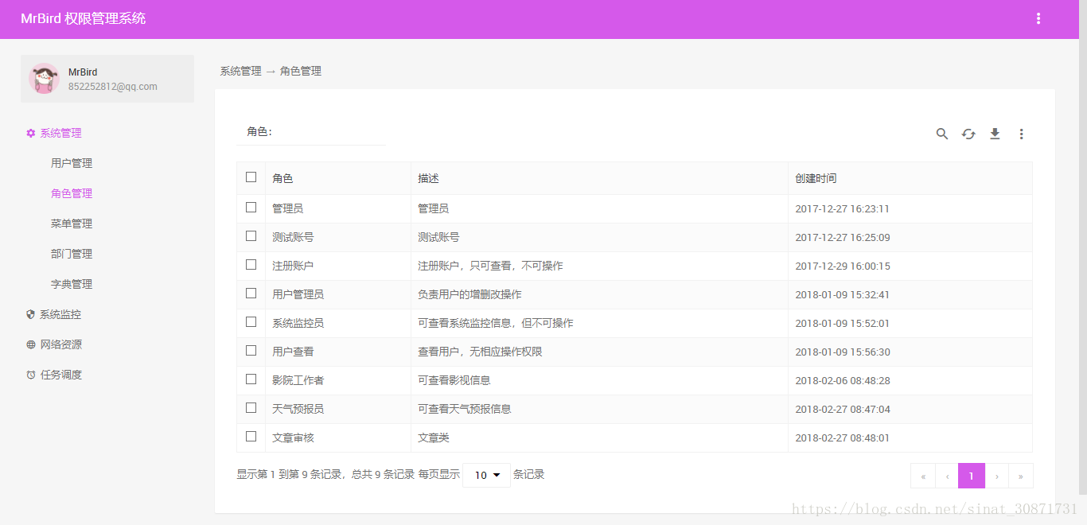Click the MrBird user avatar

click(x=44, y=78)
